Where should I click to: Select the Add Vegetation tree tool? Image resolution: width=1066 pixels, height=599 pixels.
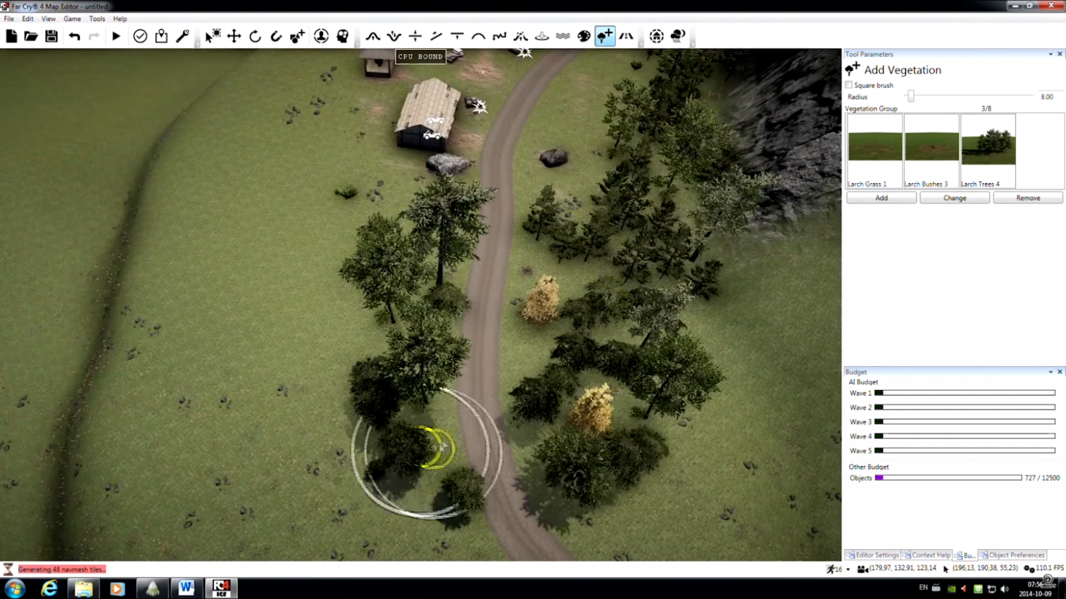pos(605,36)
